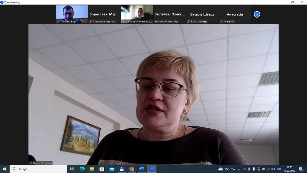Click battery status tray icon
The height and width of the screenshot is (173, 307).
264,169
